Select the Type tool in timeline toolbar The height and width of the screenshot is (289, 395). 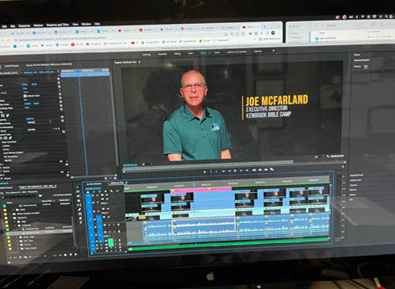pyautogui.click(x=81, y=223)
